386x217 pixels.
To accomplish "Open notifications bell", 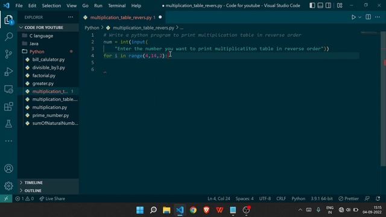I will (x=378, y=198).
